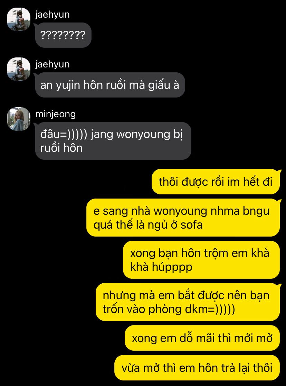Select the 'xong em dỗ mãi thì mới mở' bubble

click(202, 338)
